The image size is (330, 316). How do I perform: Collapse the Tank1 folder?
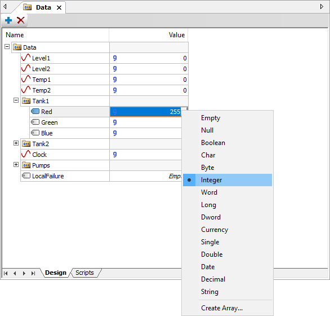click(16, 100)
